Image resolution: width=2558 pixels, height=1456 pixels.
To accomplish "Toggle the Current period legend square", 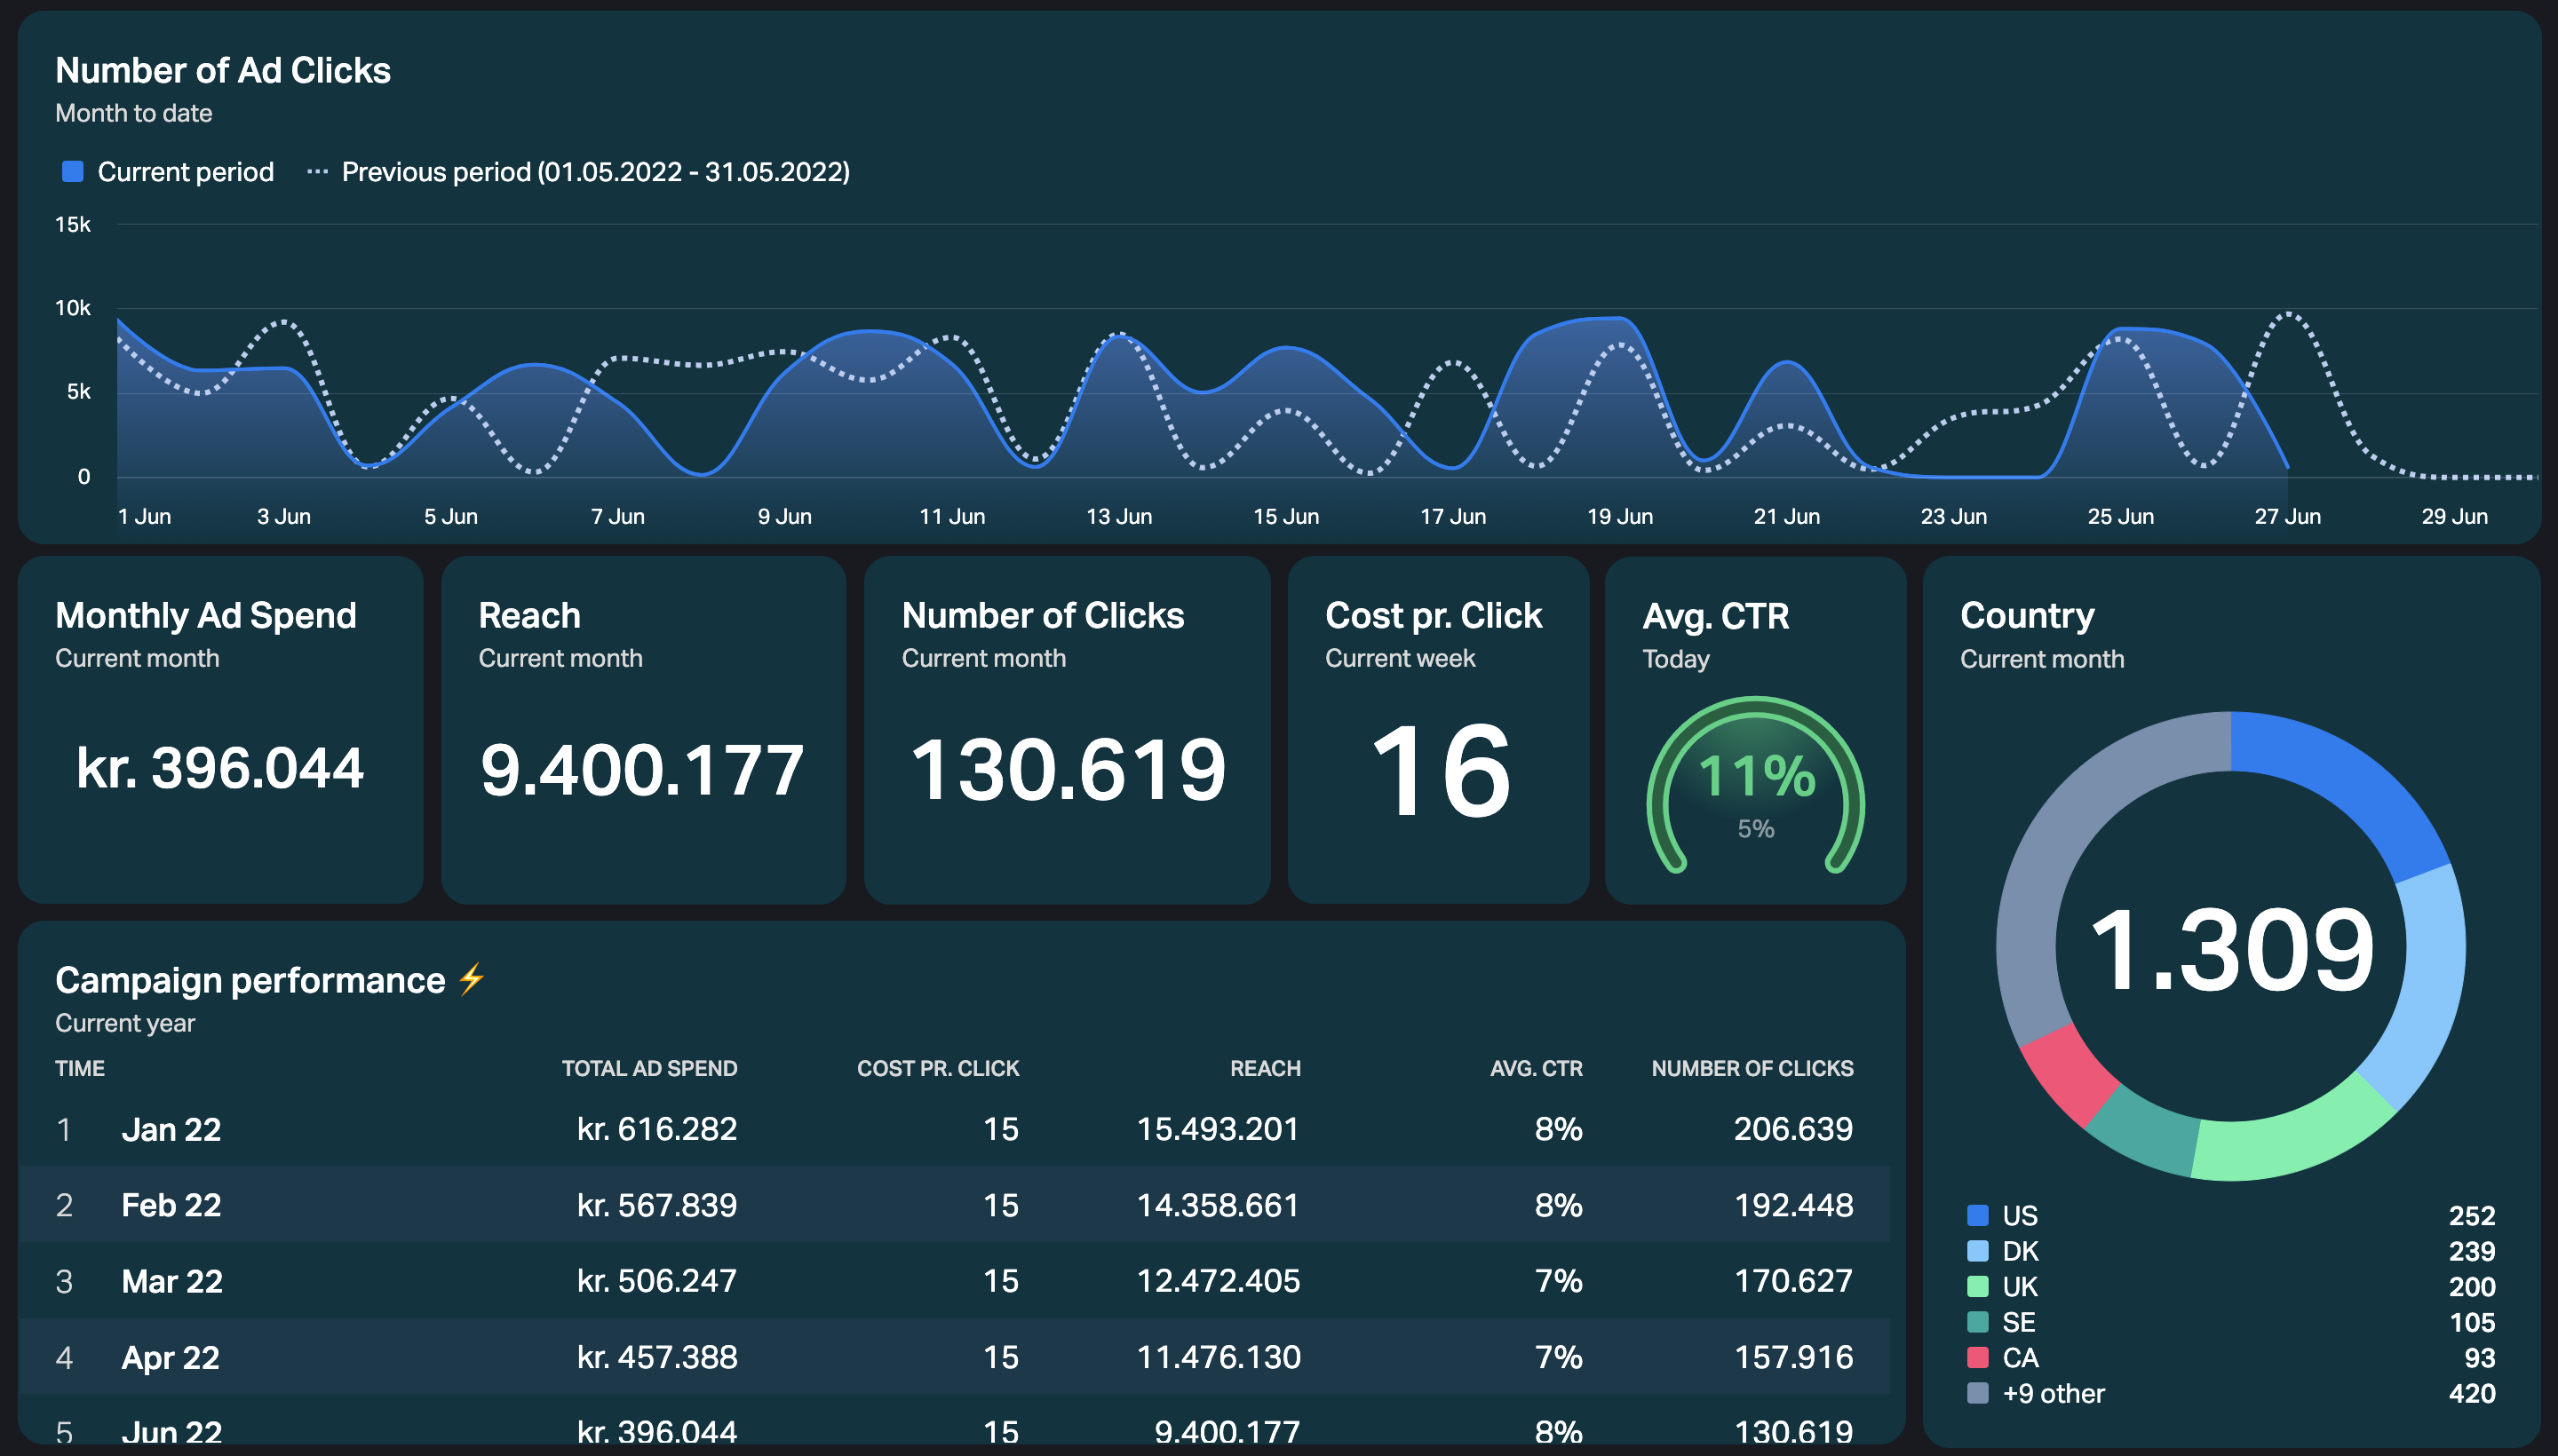I will 72,172.
